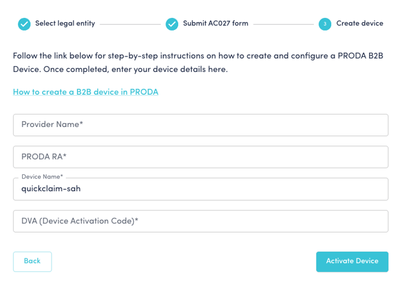Focus the Provider Name input field
This screenshot has height=284, width=402.
[200, 125]
